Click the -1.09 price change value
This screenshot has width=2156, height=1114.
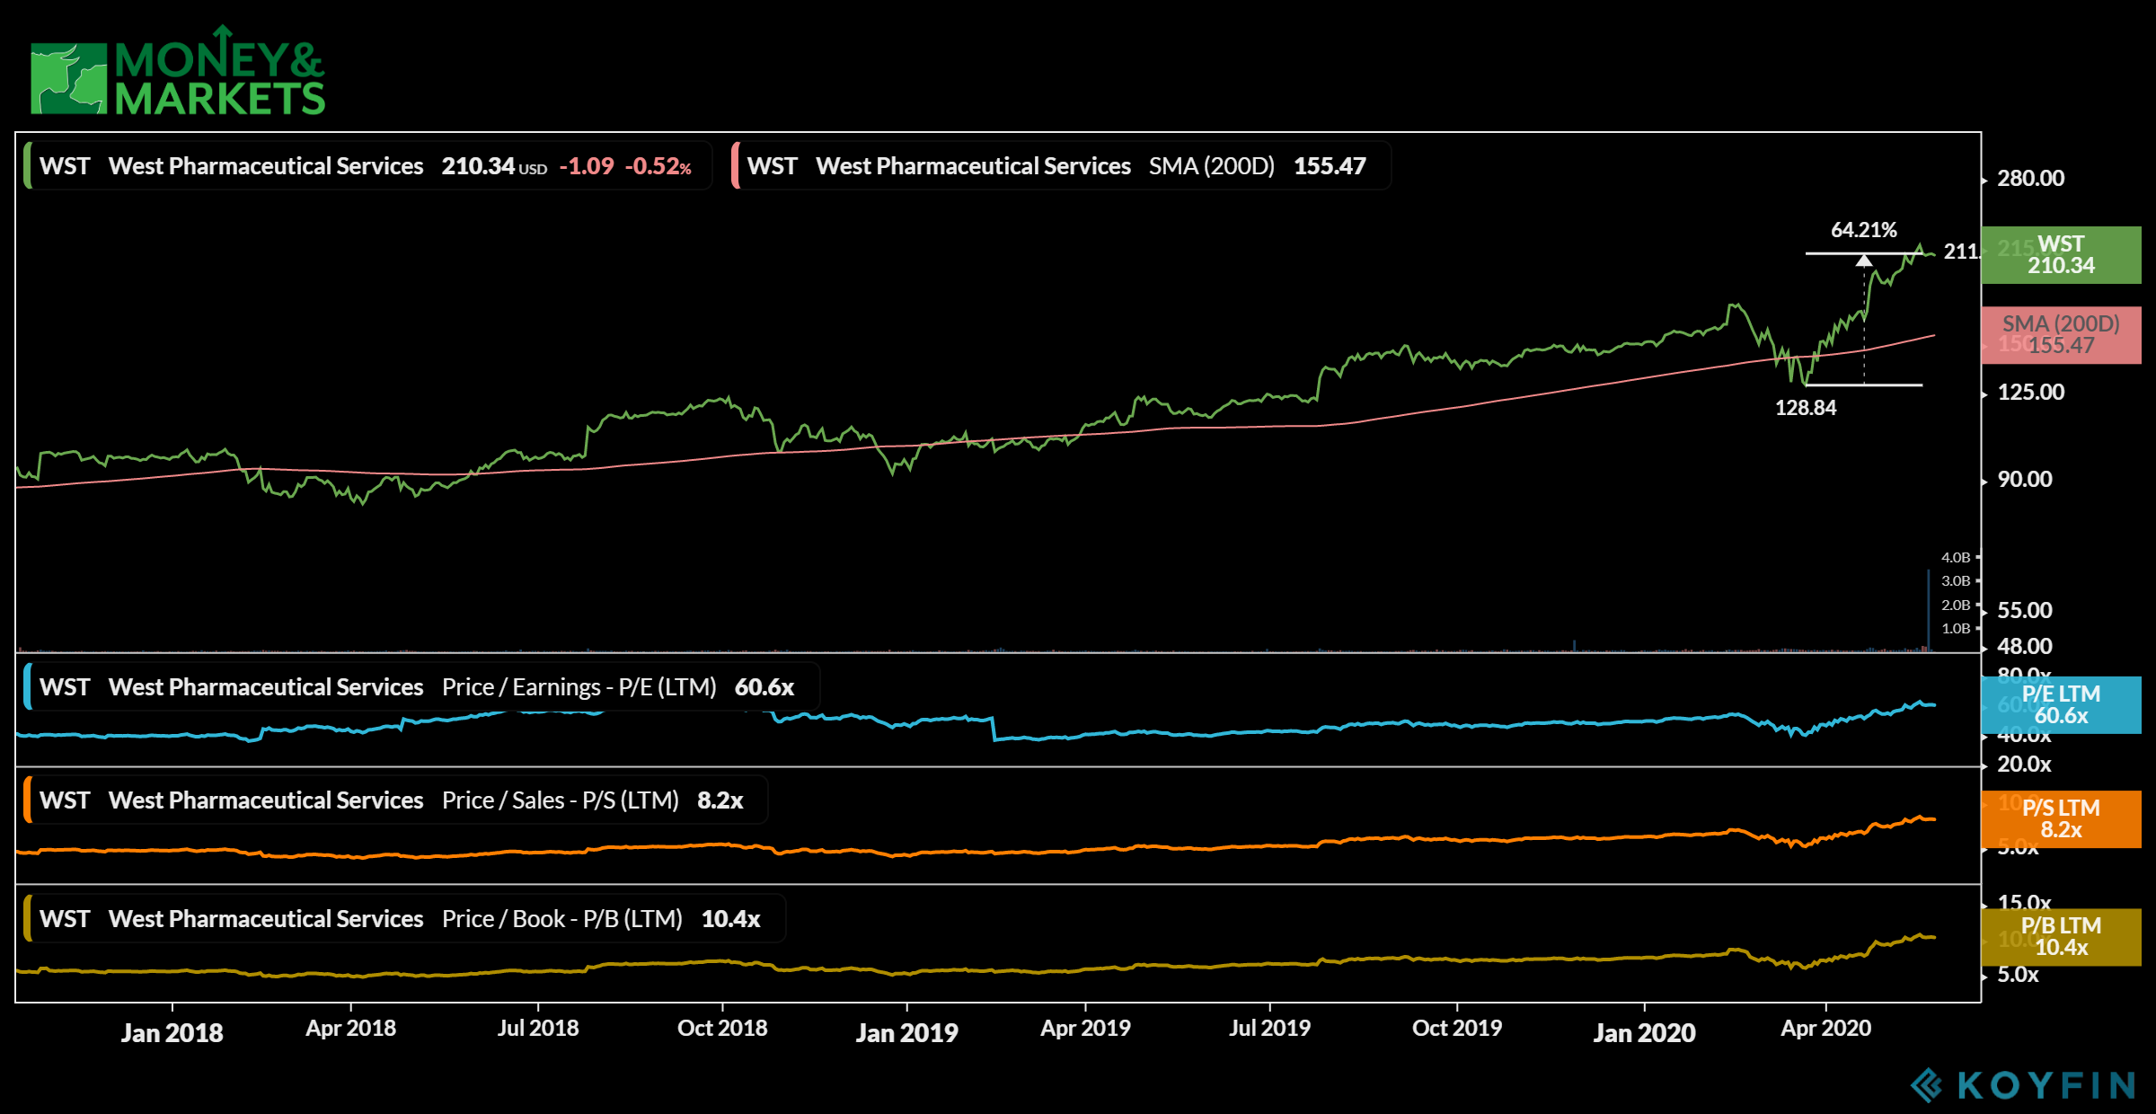point(587,166)
